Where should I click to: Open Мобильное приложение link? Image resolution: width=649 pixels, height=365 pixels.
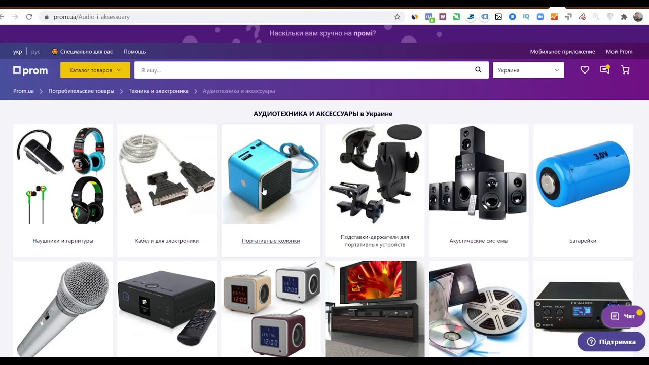(562, 52)
